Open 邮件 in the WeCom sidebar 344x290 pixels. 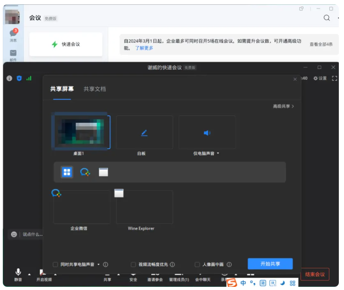[x=13, y=55]
